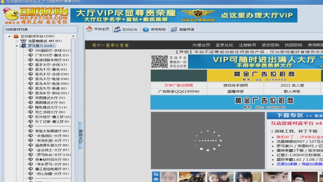The image size is (323, 182).
Task: Click the 流星蝴蝶剑.NET game icon
Action: pos(23,41)
